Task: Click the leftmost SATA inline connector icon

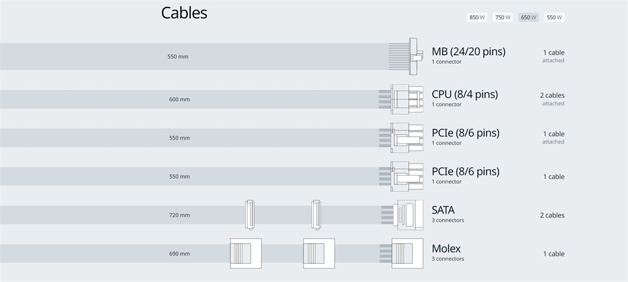Action: (x=249, y=215)
